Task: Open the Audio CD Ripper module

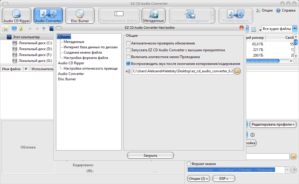Action: pos(17,16)
